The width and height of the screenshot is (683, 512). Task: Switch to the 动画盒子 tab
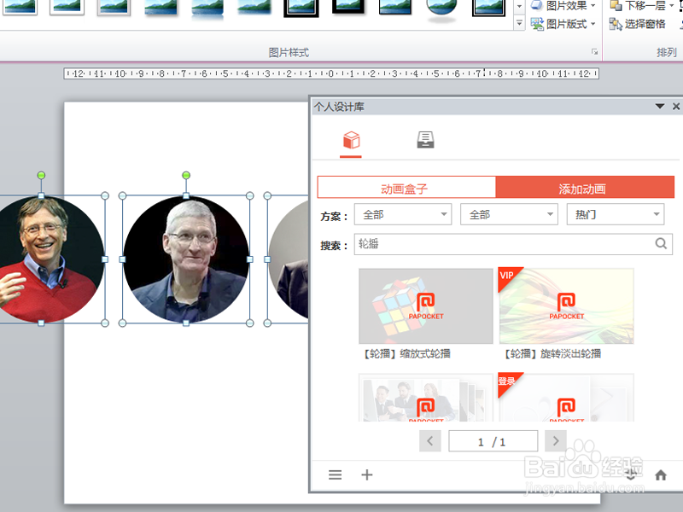[x=406, y=188]
